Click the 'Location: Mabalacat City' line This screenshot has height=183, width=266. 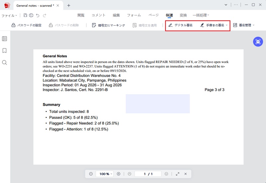pos(84,80)
